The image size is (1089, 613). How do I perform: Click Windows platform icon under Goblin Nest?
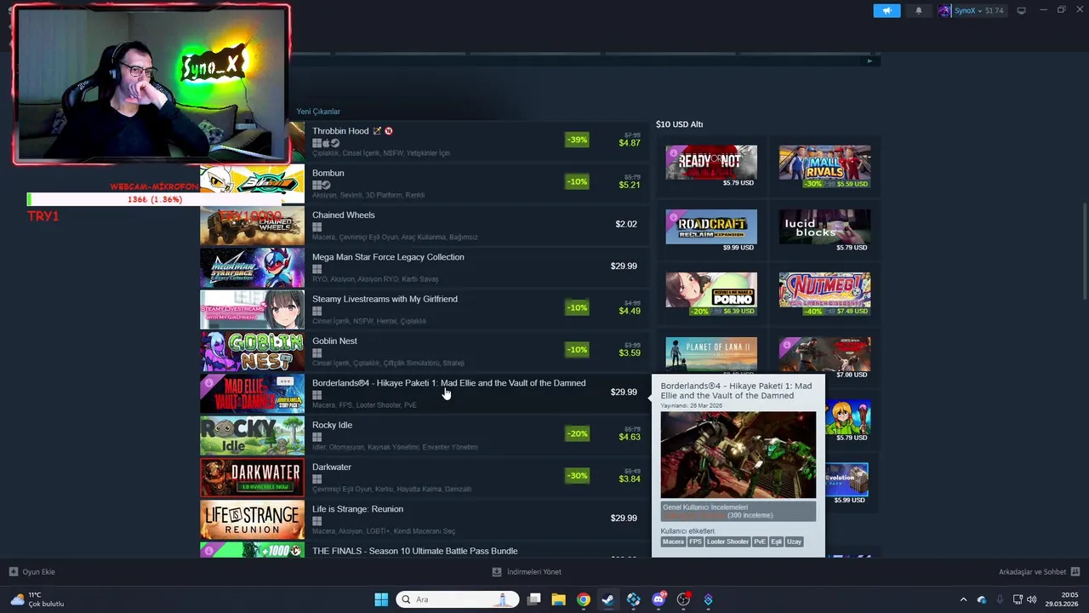316,353
